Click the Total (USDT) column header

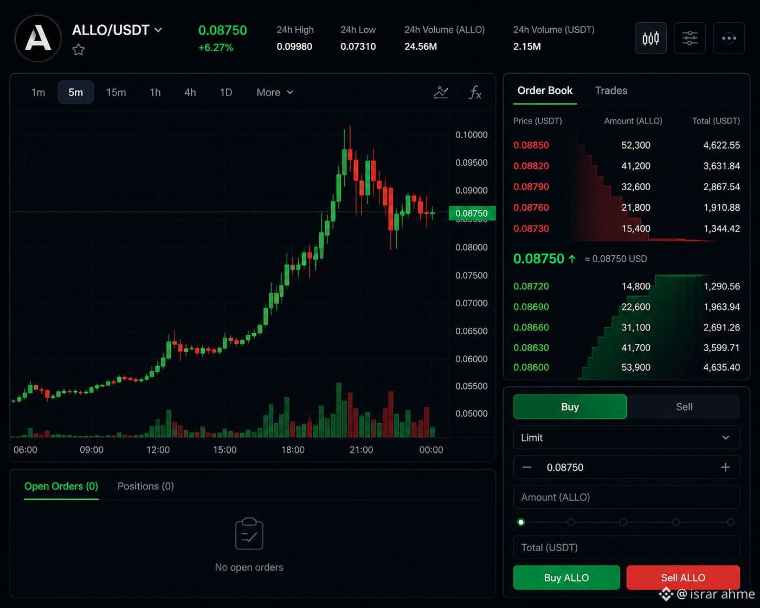pos(716,121)
